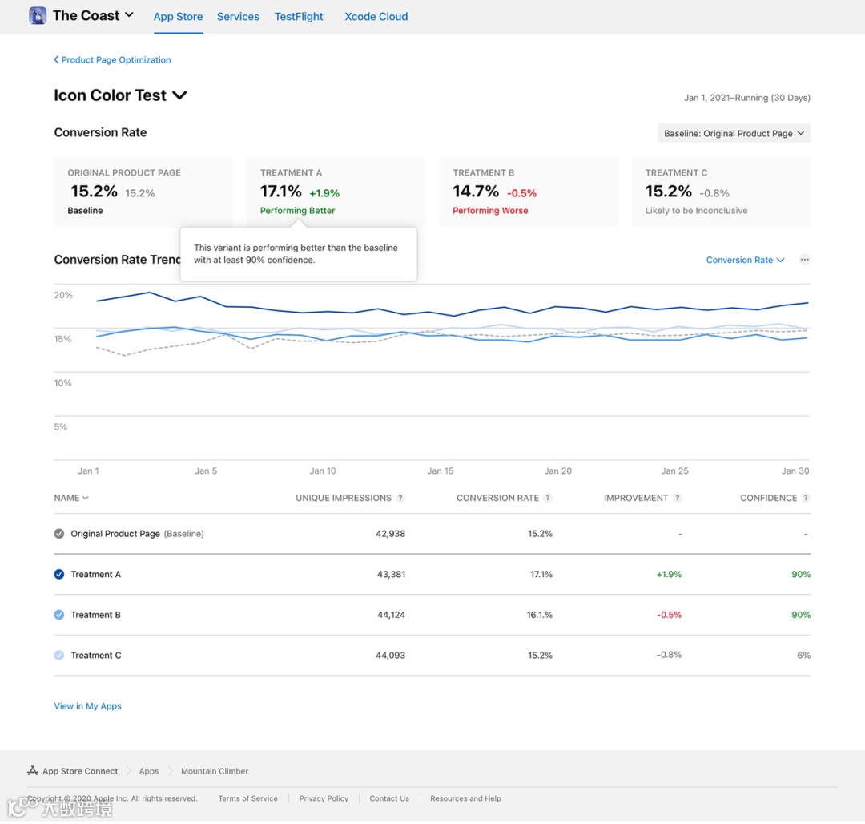Select the Treatment C summary card
The image size is (865, 824).
tap(721, 191)
